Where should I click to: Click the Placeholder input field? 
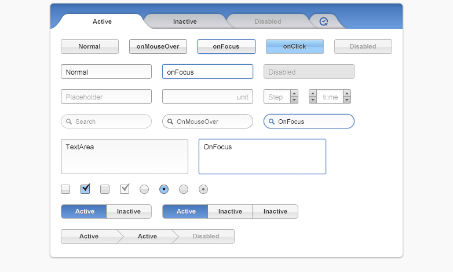coord(107,97)
